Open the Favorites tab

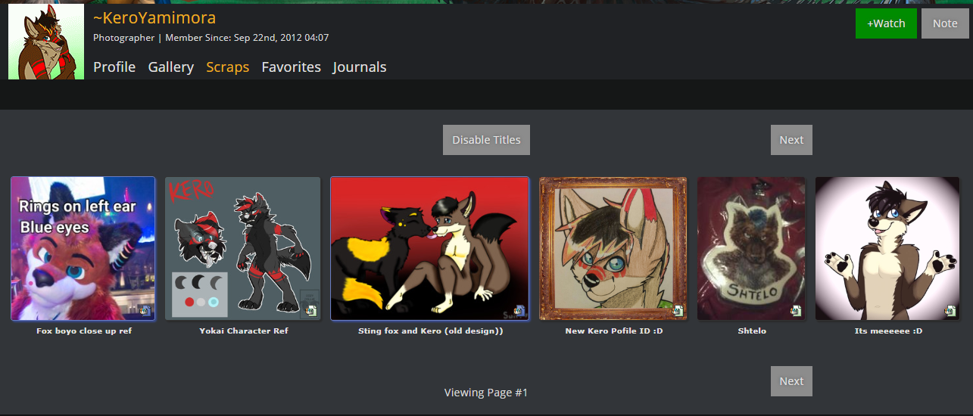pos(292,67)
